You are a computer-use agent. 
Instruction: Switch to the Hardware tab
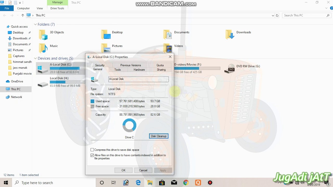(139, 70)
